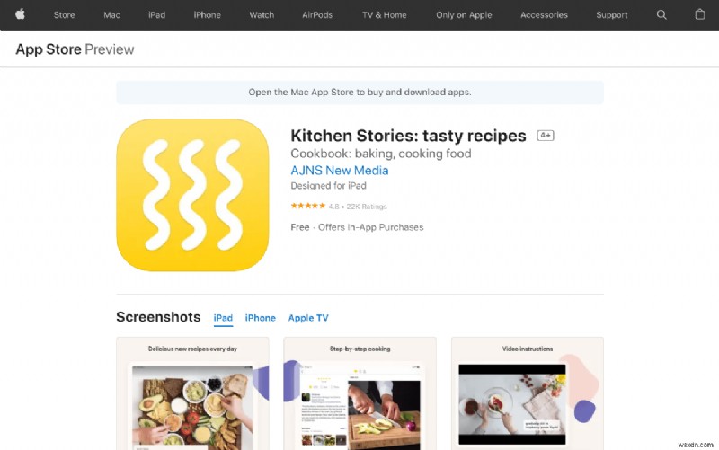This screenshot has height=450, width=719.
Task: Open the Watch menu item
Action: pyautogui.click(x=262, y=14)
